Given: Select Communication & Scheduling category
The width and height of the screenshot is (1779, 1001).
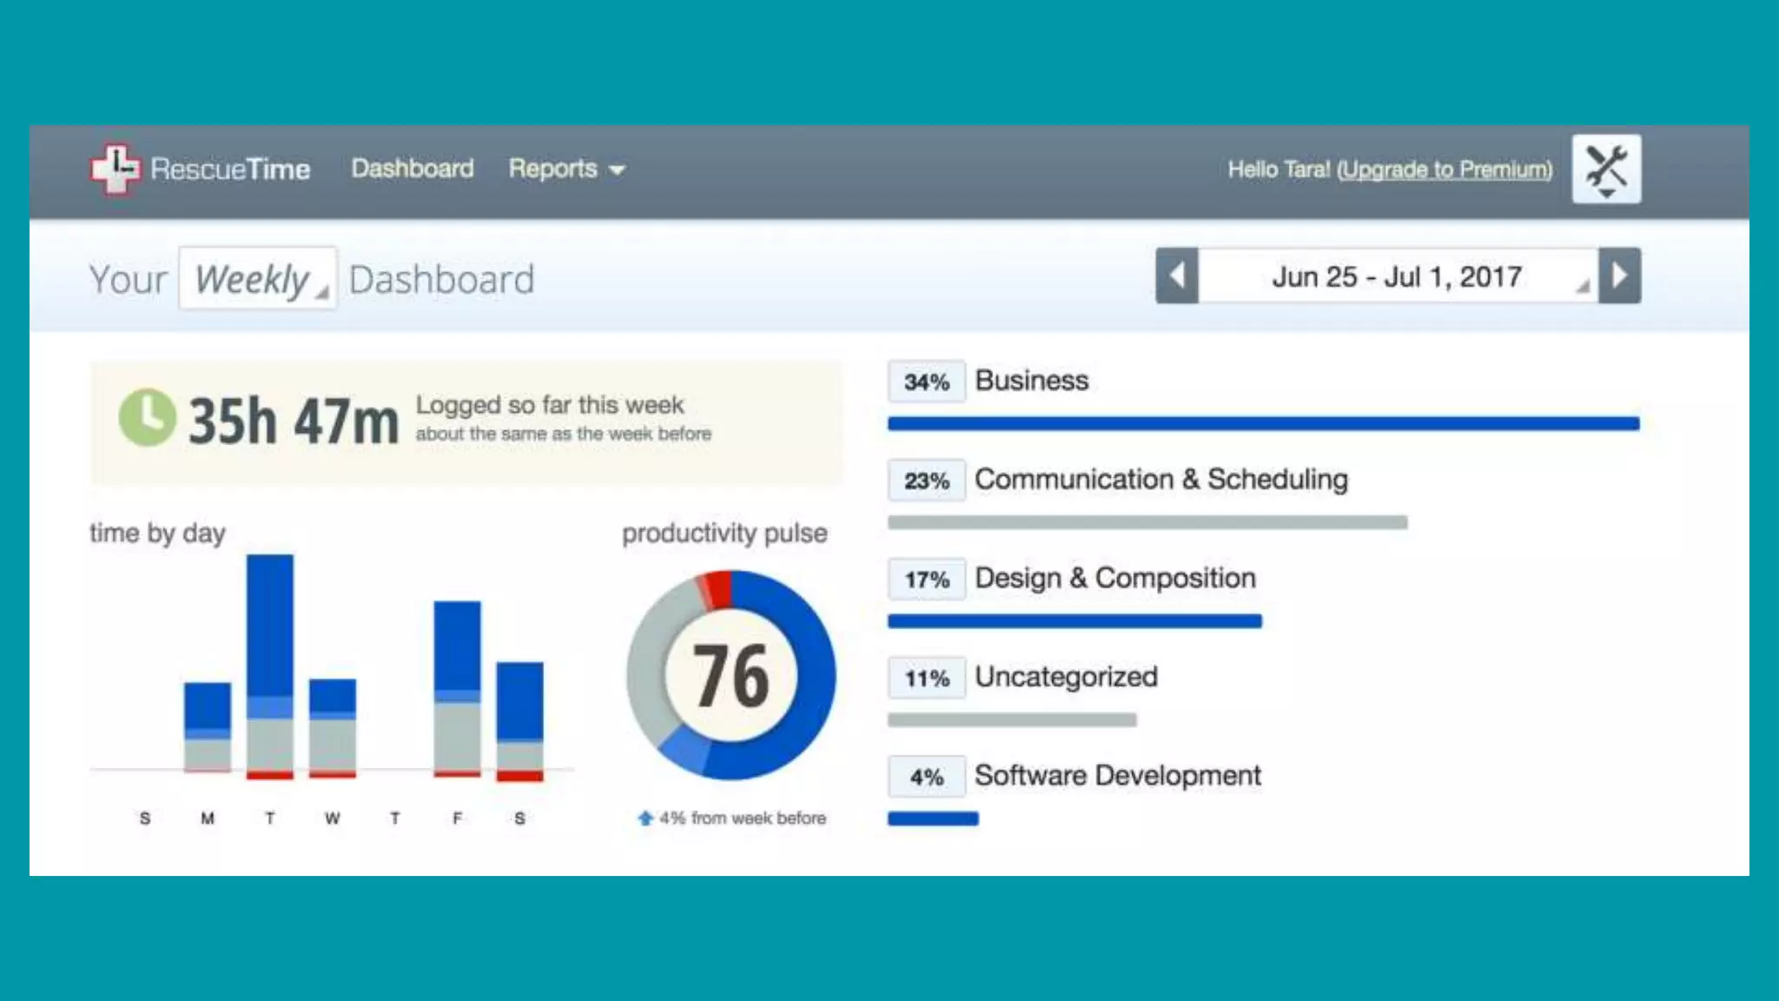Looking at the screenshot, I should [1161, 480].
